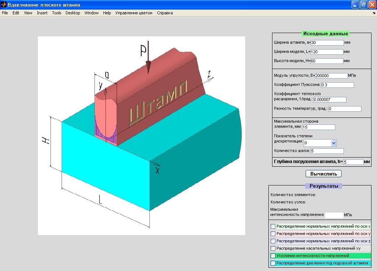Open the Управление цветом menu
The height and width of the screenshot is (271, 377).
coord(134,13)
